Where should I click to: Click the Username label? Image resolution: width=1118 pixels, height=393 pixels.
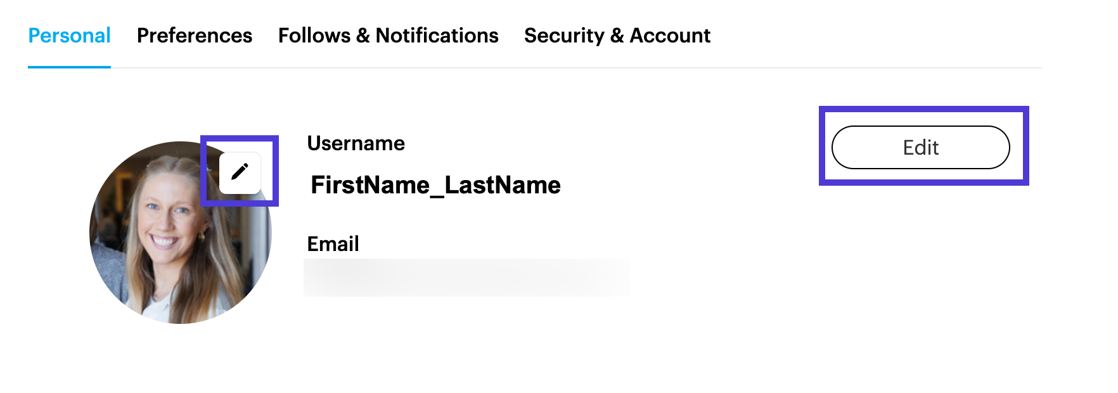tap(356, 143)
